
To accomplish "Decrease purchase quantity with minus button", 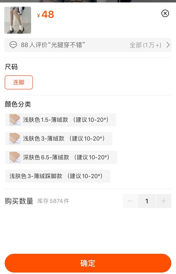I will [x=130, y=201].
